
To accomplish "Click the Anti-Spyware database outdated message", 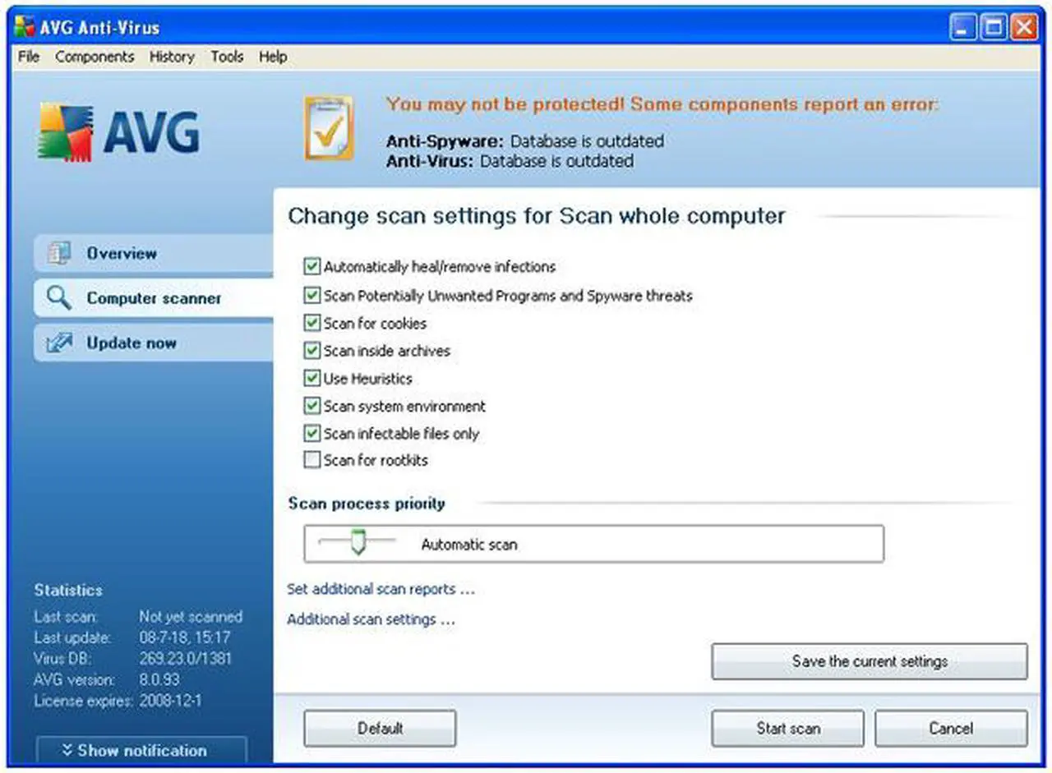I will click(525, 141).
